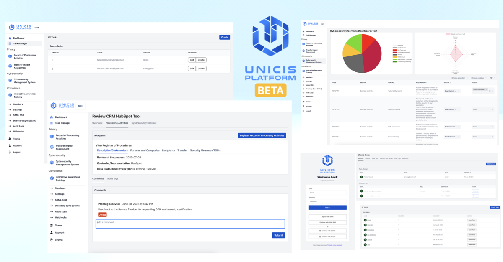This screenshot has height=262, width=503.
Task: Select Transfer tab in RPA panel
Action: (182, 150)
